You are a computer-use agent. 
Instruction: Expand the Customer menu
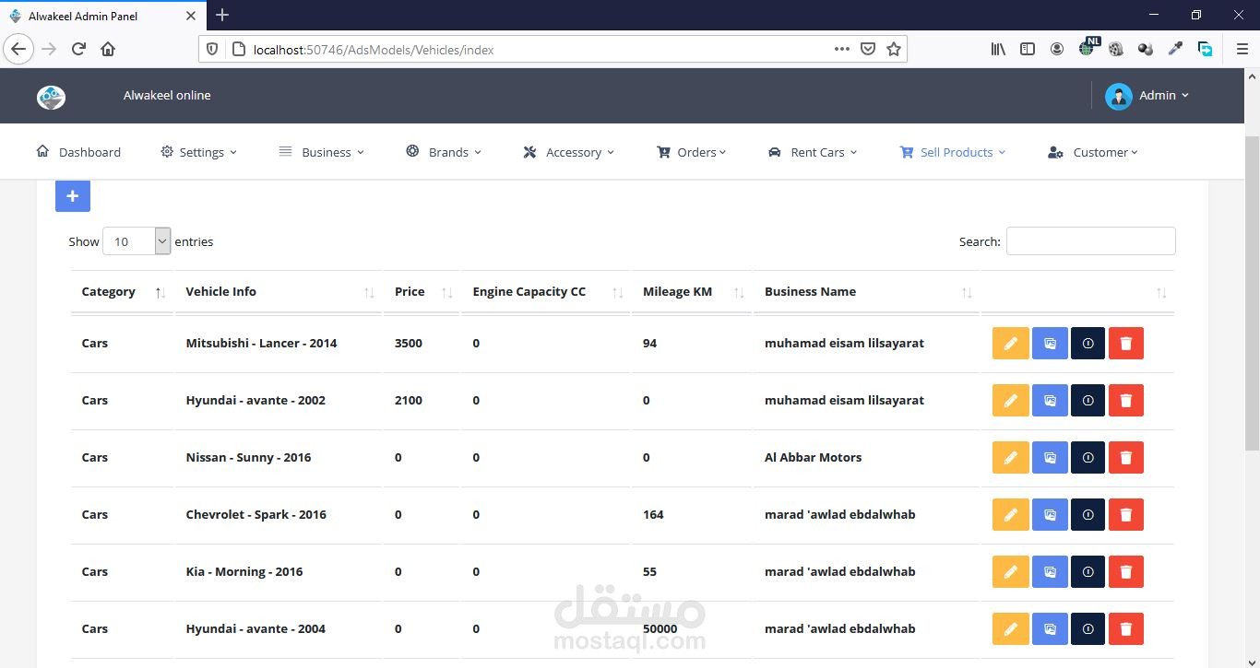point(1093,152)
